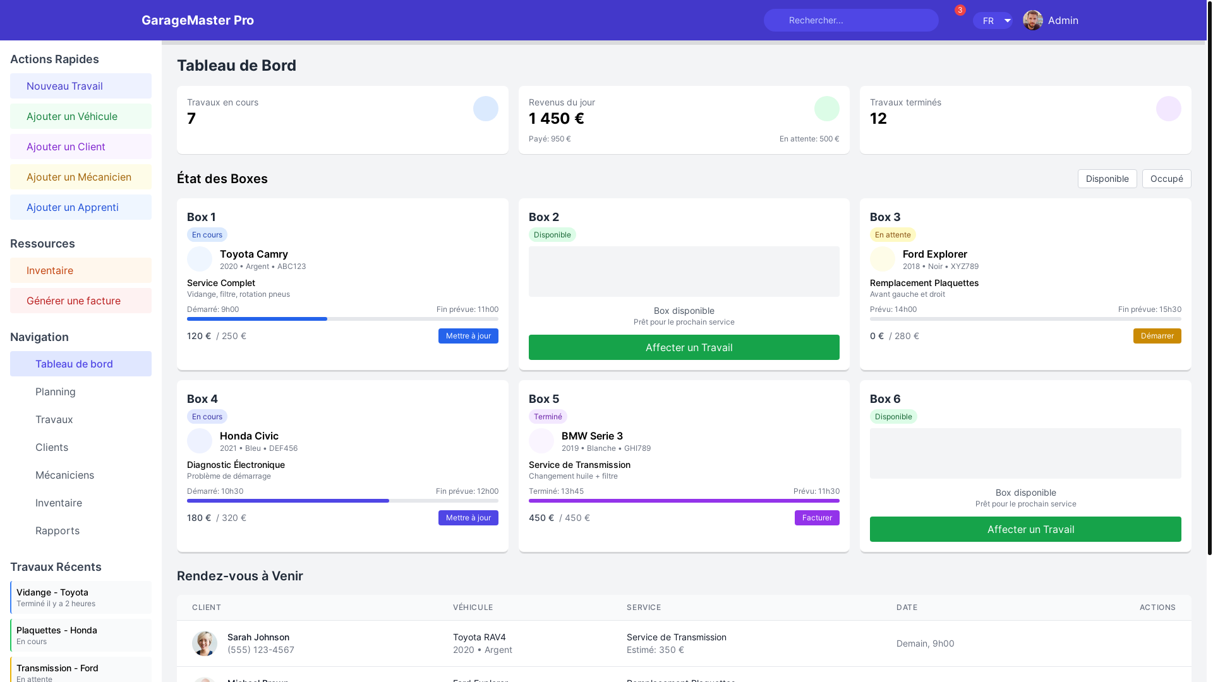Click the Toyota Camry vehicle icon in Box 1
The width and height of the screenshot is (1213, 682).
(200, 259)
